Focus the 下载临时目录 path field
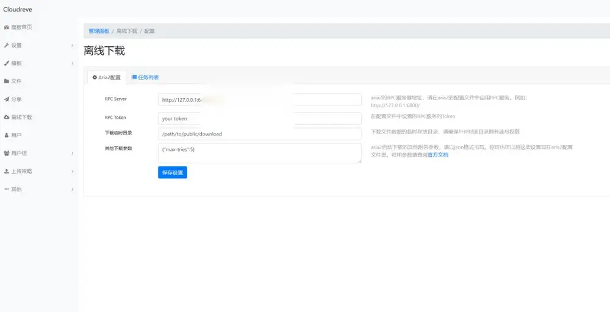 tap(259, 133)
